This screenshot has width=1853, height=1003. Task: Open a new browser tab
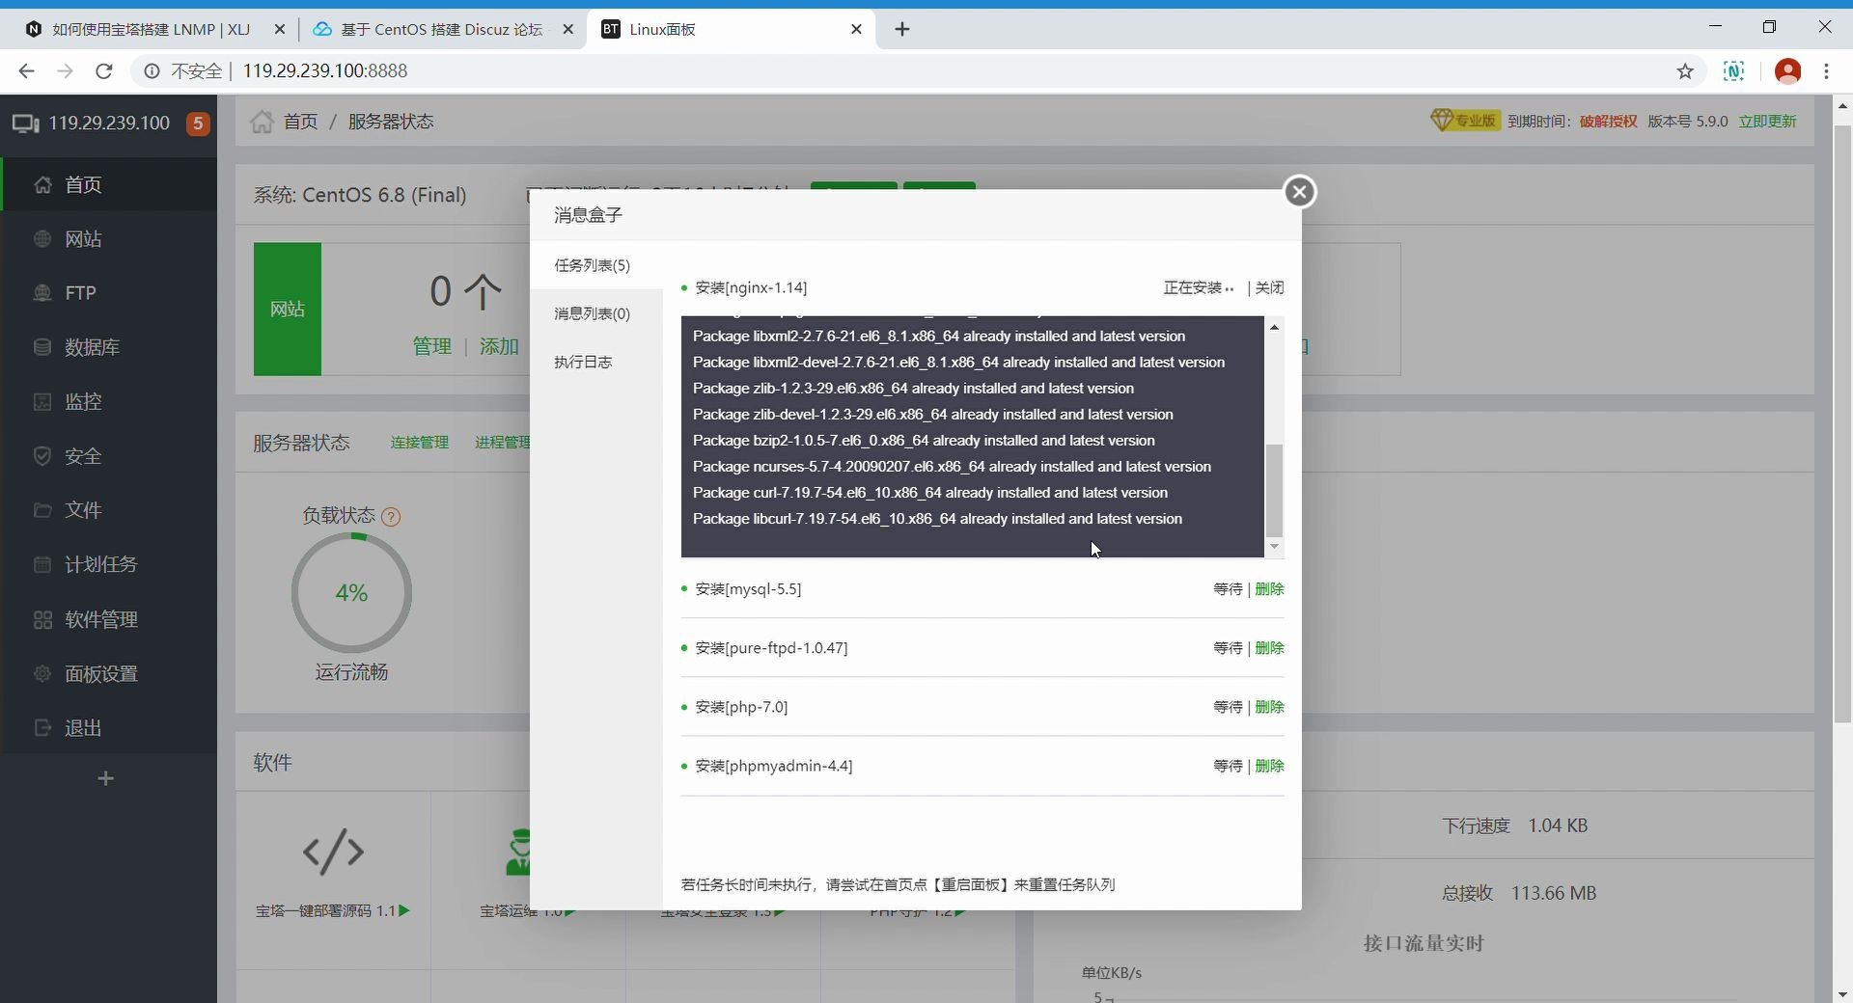tap(902, 29)
